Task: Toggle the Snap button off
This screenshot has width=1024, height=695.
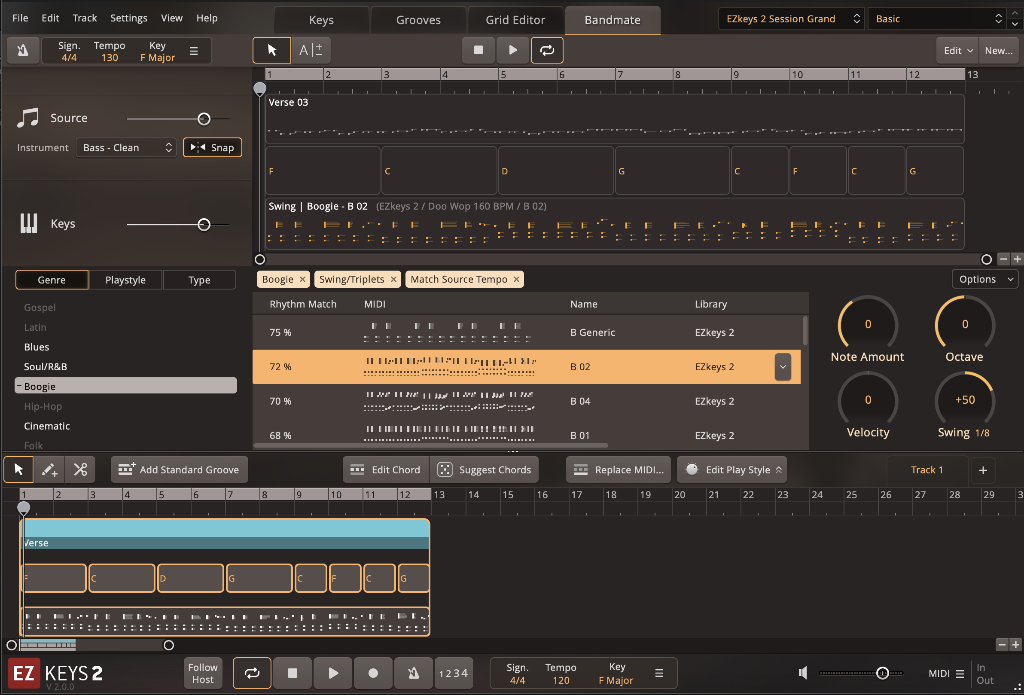Action: pos(212,148)
